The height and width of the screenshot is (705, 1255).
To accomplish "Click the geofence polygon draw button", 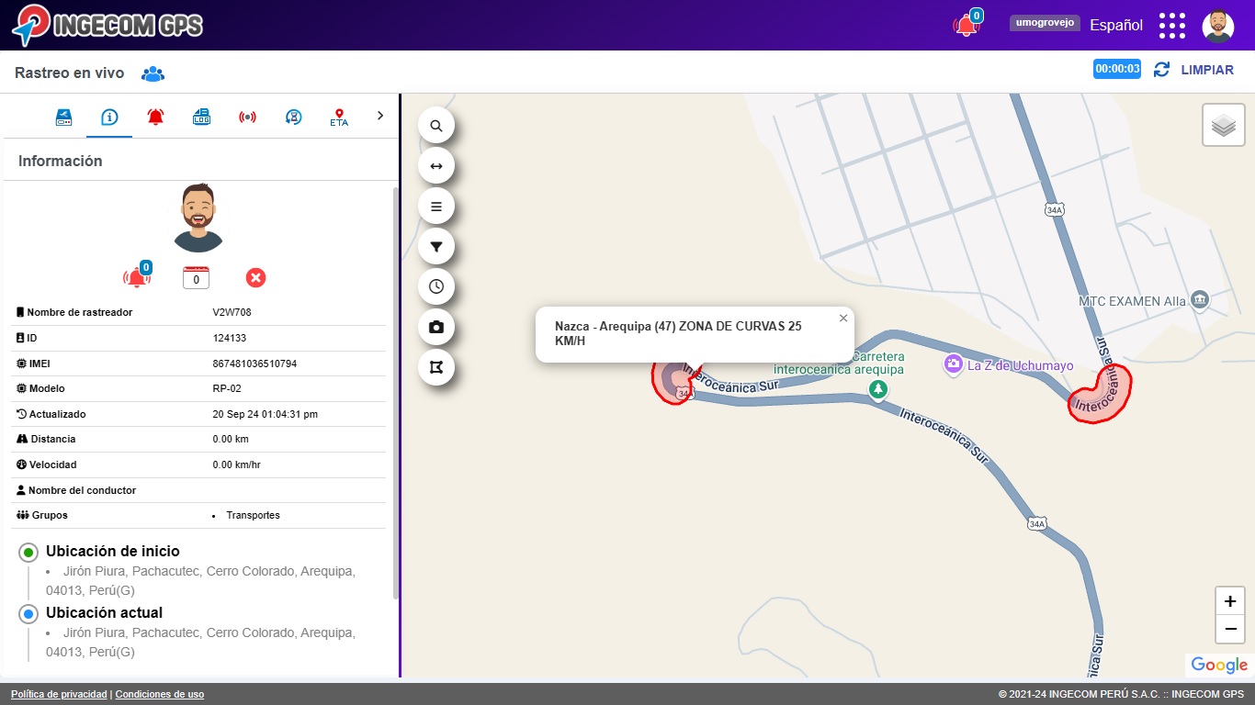I will [x=436, y=367].
